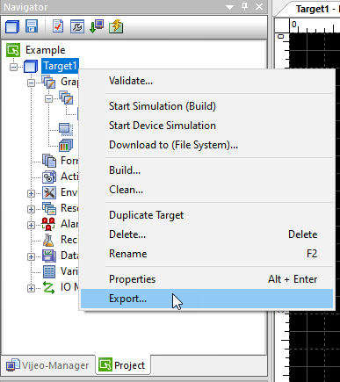Select Download to (File System)...
340x382 pixels.
[x=206, y=145]
